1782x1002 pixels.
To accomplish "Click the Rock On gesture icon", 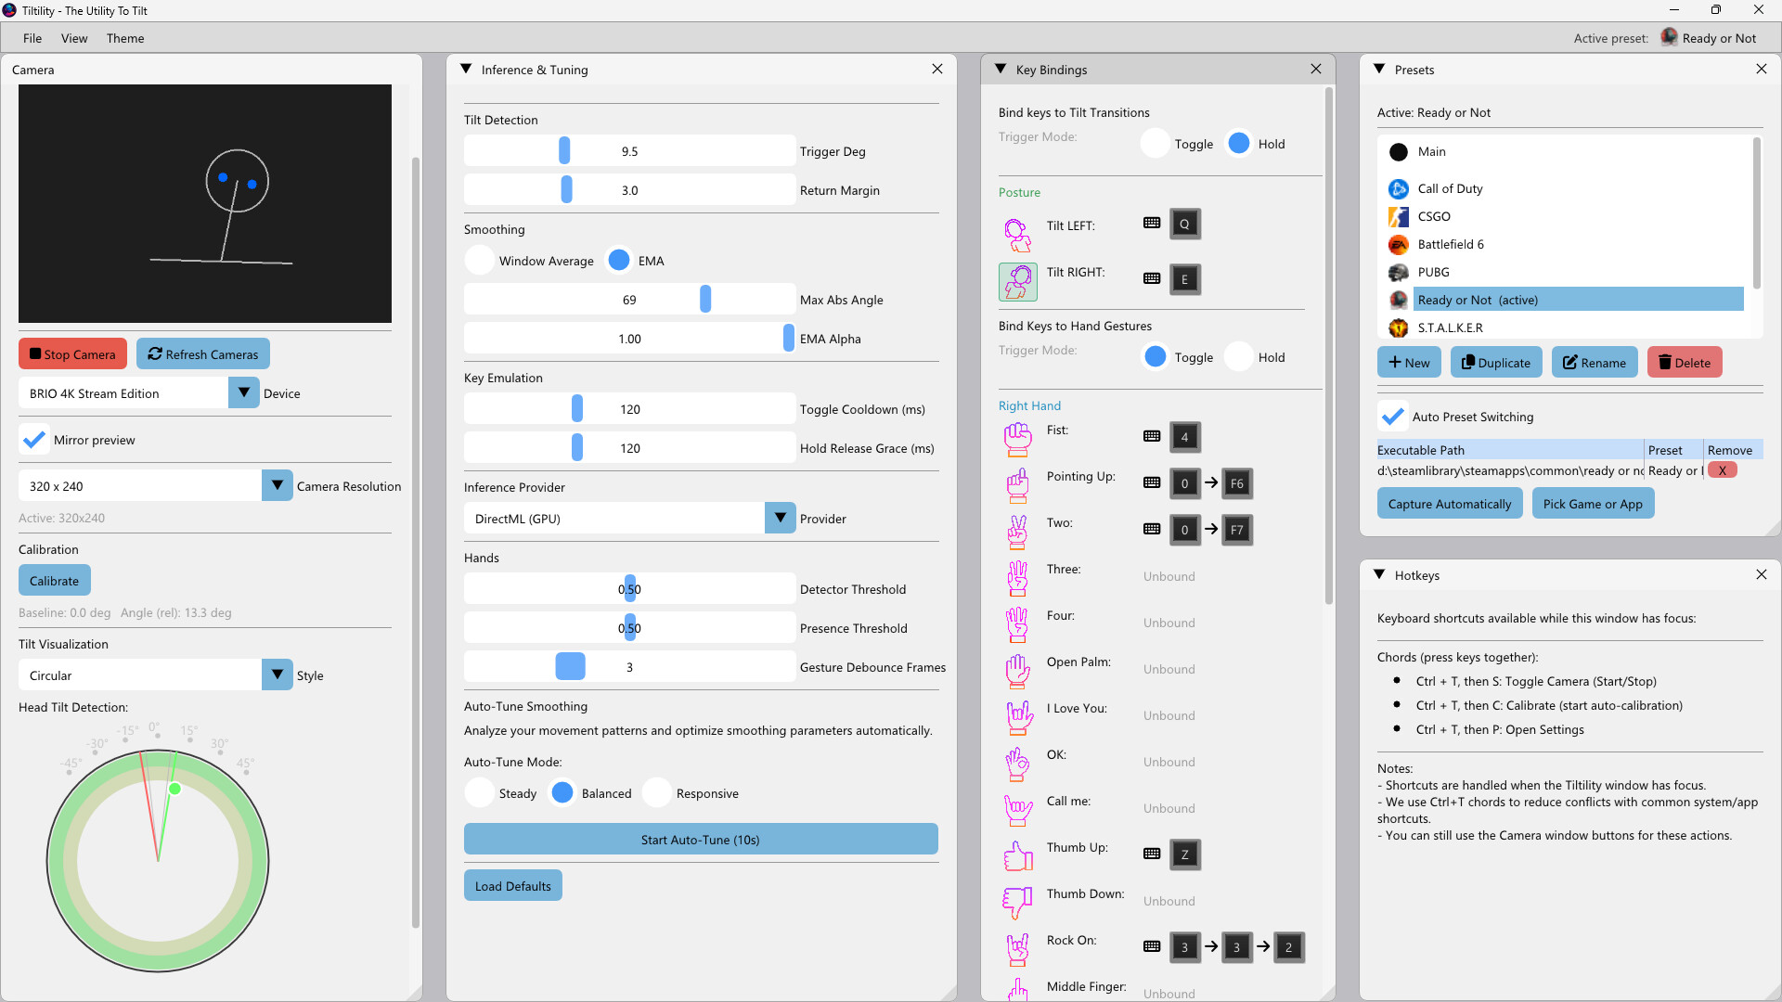I will 1017,949.
